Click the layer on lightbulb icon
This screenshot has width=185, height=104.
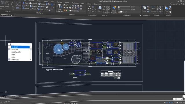coord(64,10)
